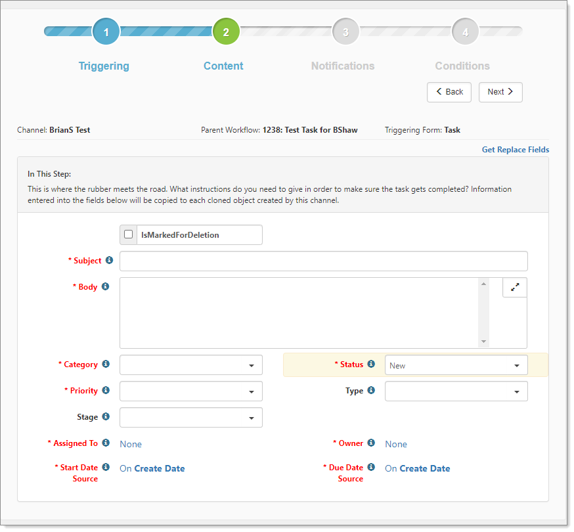This screenshot has width=574, height=532.
Task: Expand the Body editor with the arrows icon
Action: coord(514,287)
